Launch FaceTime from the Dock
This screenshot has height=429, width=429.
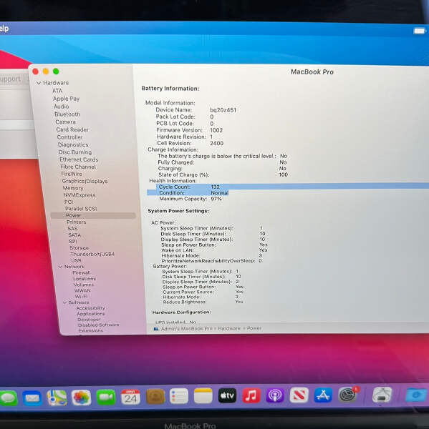[x=106, y=398]
